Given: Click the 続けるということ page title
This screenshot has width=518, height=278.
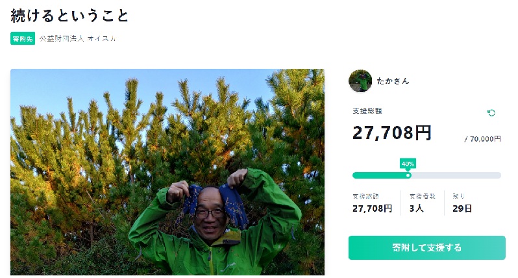Looking at the screenshot, I should (69, 16).
